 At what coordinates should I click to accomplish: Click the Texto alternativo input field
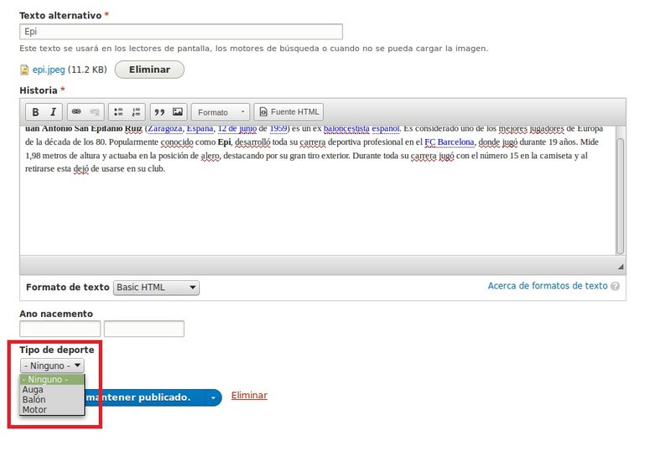(x=181, y=32)
